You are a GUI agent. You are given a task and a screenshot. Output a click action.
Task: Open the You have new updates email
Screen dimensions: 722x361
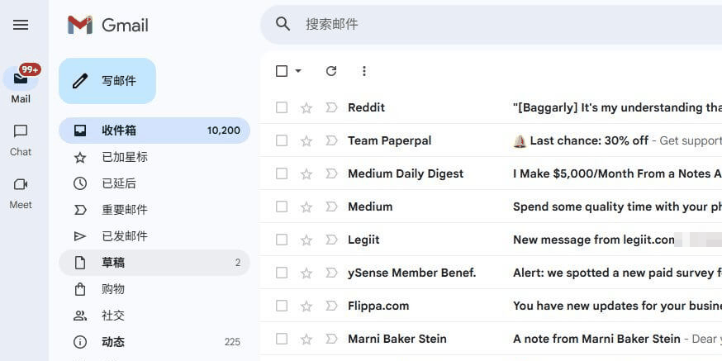coord(617,306)
